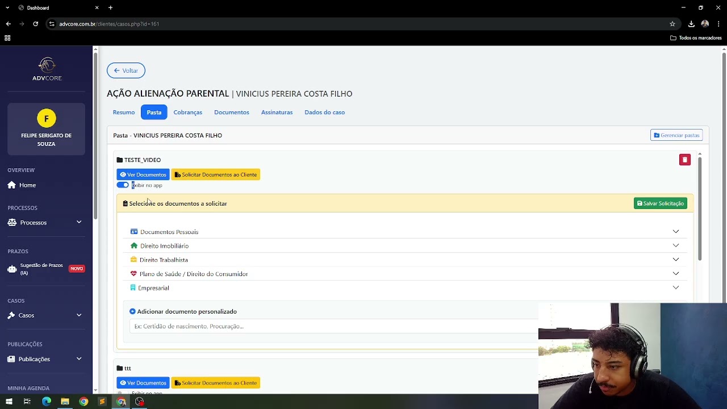Click the Casos gavel icon
Screen dimensions: 727x409
[11, 315]
